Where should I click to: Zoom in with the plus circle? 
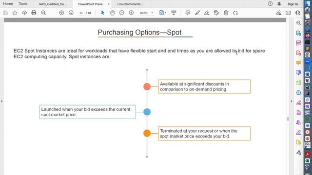click(x=131, y=13)
